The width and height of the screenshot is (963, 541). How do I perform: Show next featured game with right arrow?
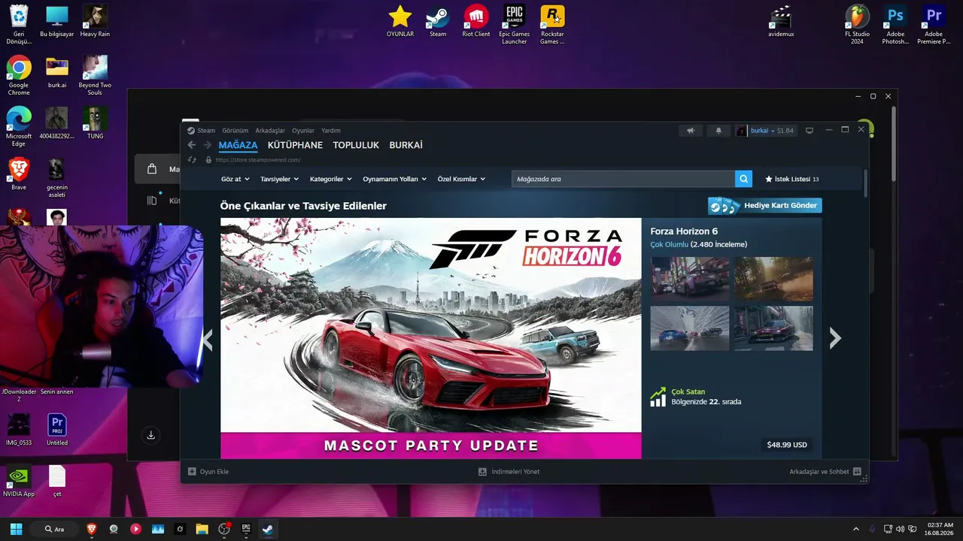click(835, 338)
